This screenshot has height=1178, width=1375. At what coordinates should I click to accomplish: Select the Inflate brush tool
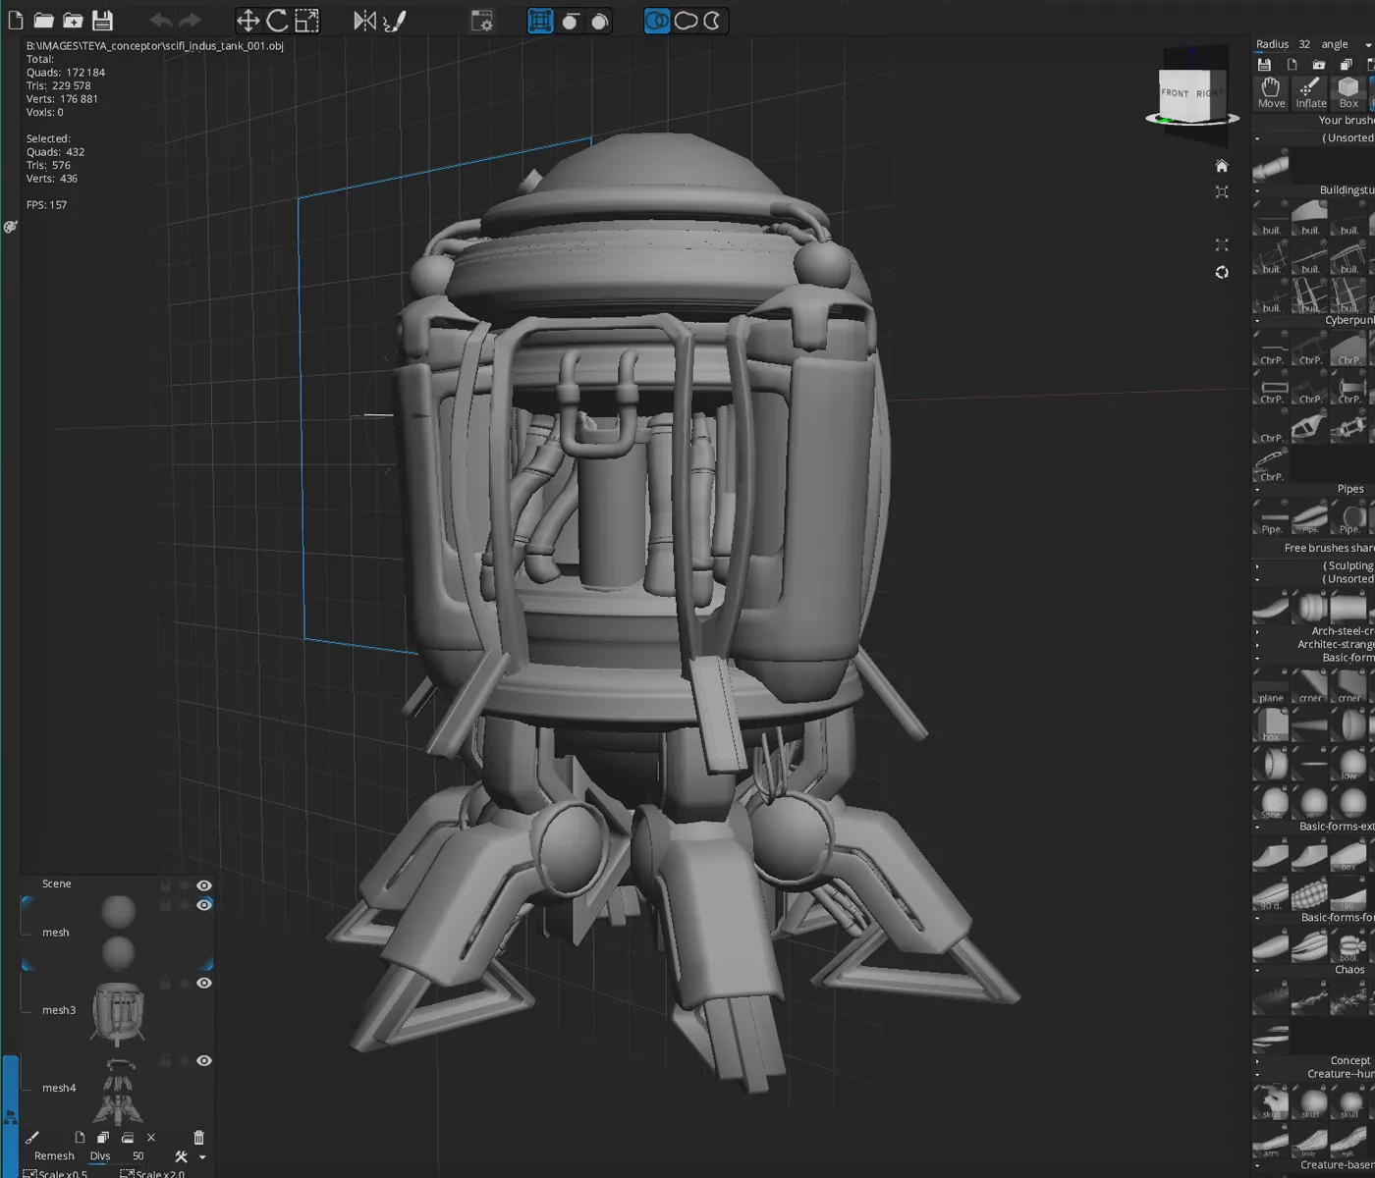point(1310,93)
